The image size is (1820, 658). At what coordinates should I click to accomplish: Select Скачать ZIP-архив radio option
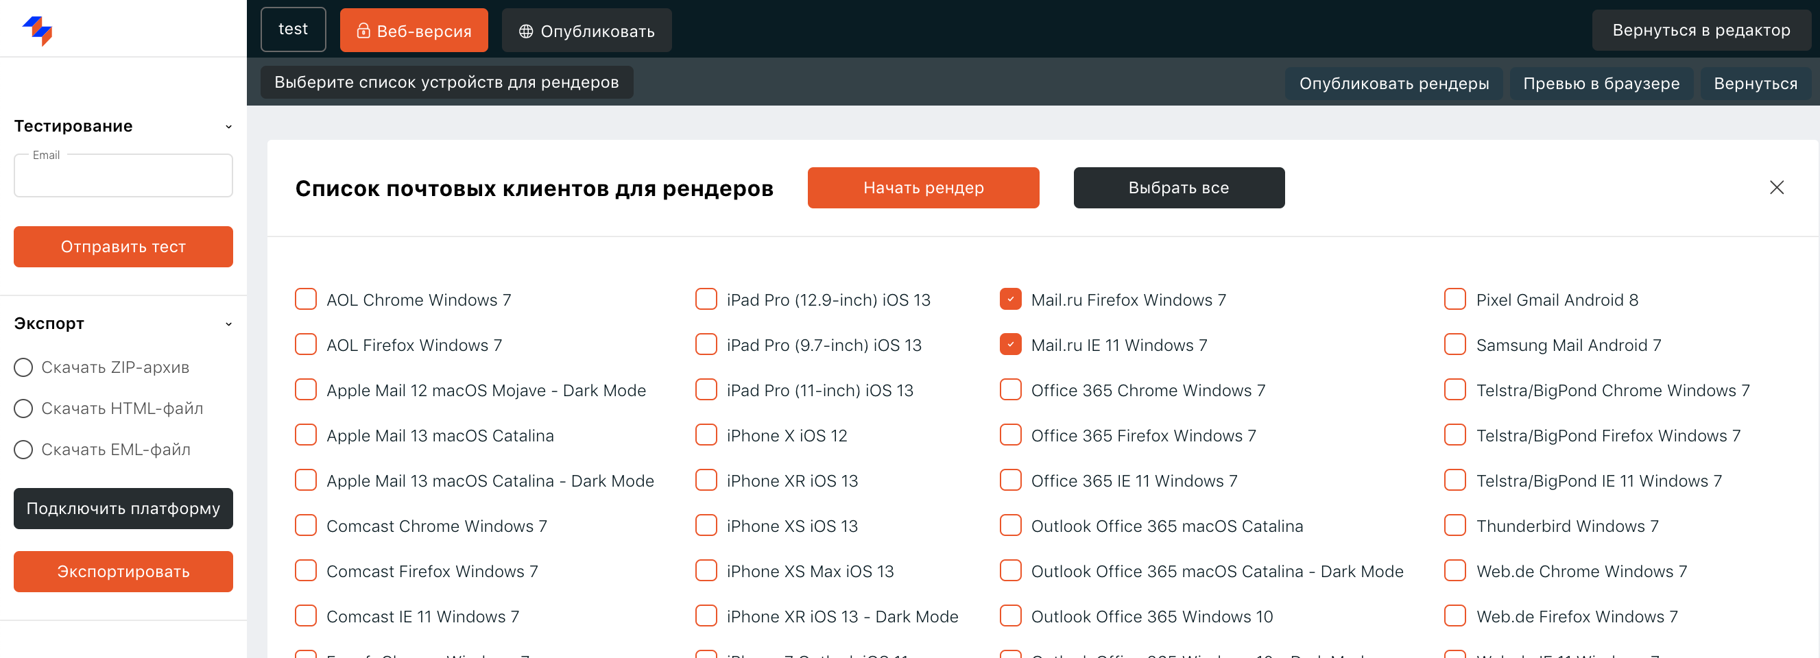[23, 367]
